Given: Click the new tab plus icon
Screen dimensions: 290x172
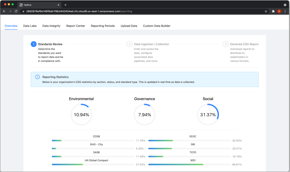Looking at the screenshot, I should (66, 5).
